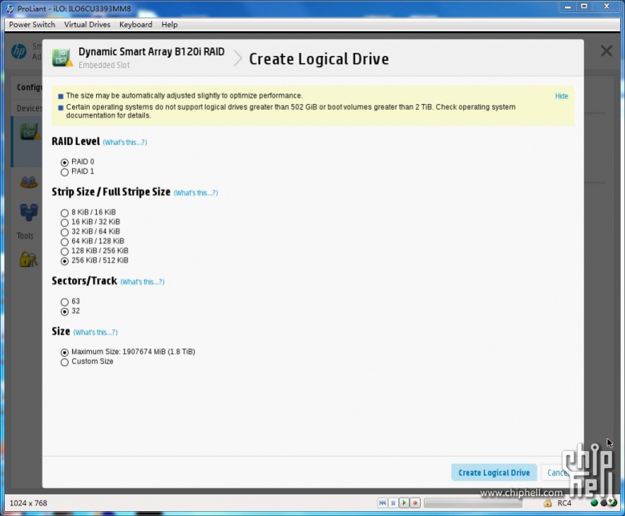Click the Smart Array controller icon in header
This screenshot has width=625, height=516.
click(62, 58)
